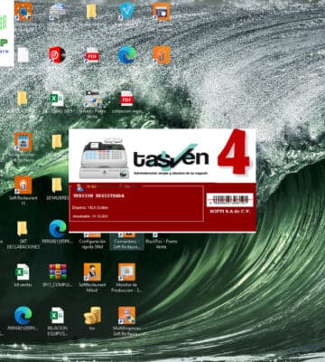Image resolution: width=325 pixels, height=362 pixels.
Task: Open the blue shield VPN shortcut
Action: point(126,11)
